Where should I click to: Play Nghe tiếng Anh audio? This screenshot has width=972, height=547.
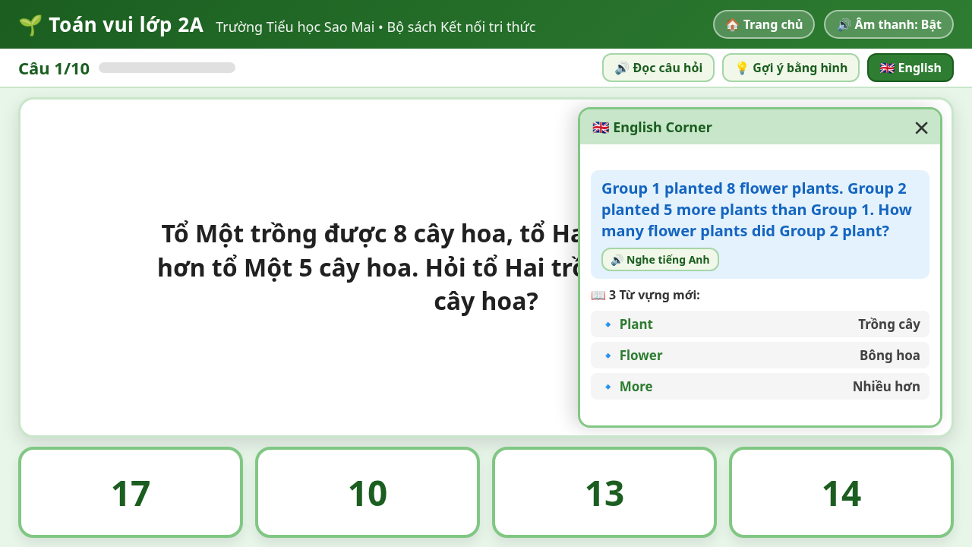coord(660,260)
